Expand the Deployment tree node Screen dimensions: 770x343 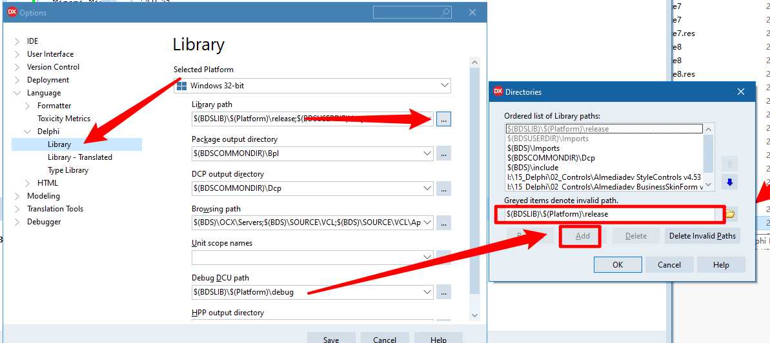(17, 80)
